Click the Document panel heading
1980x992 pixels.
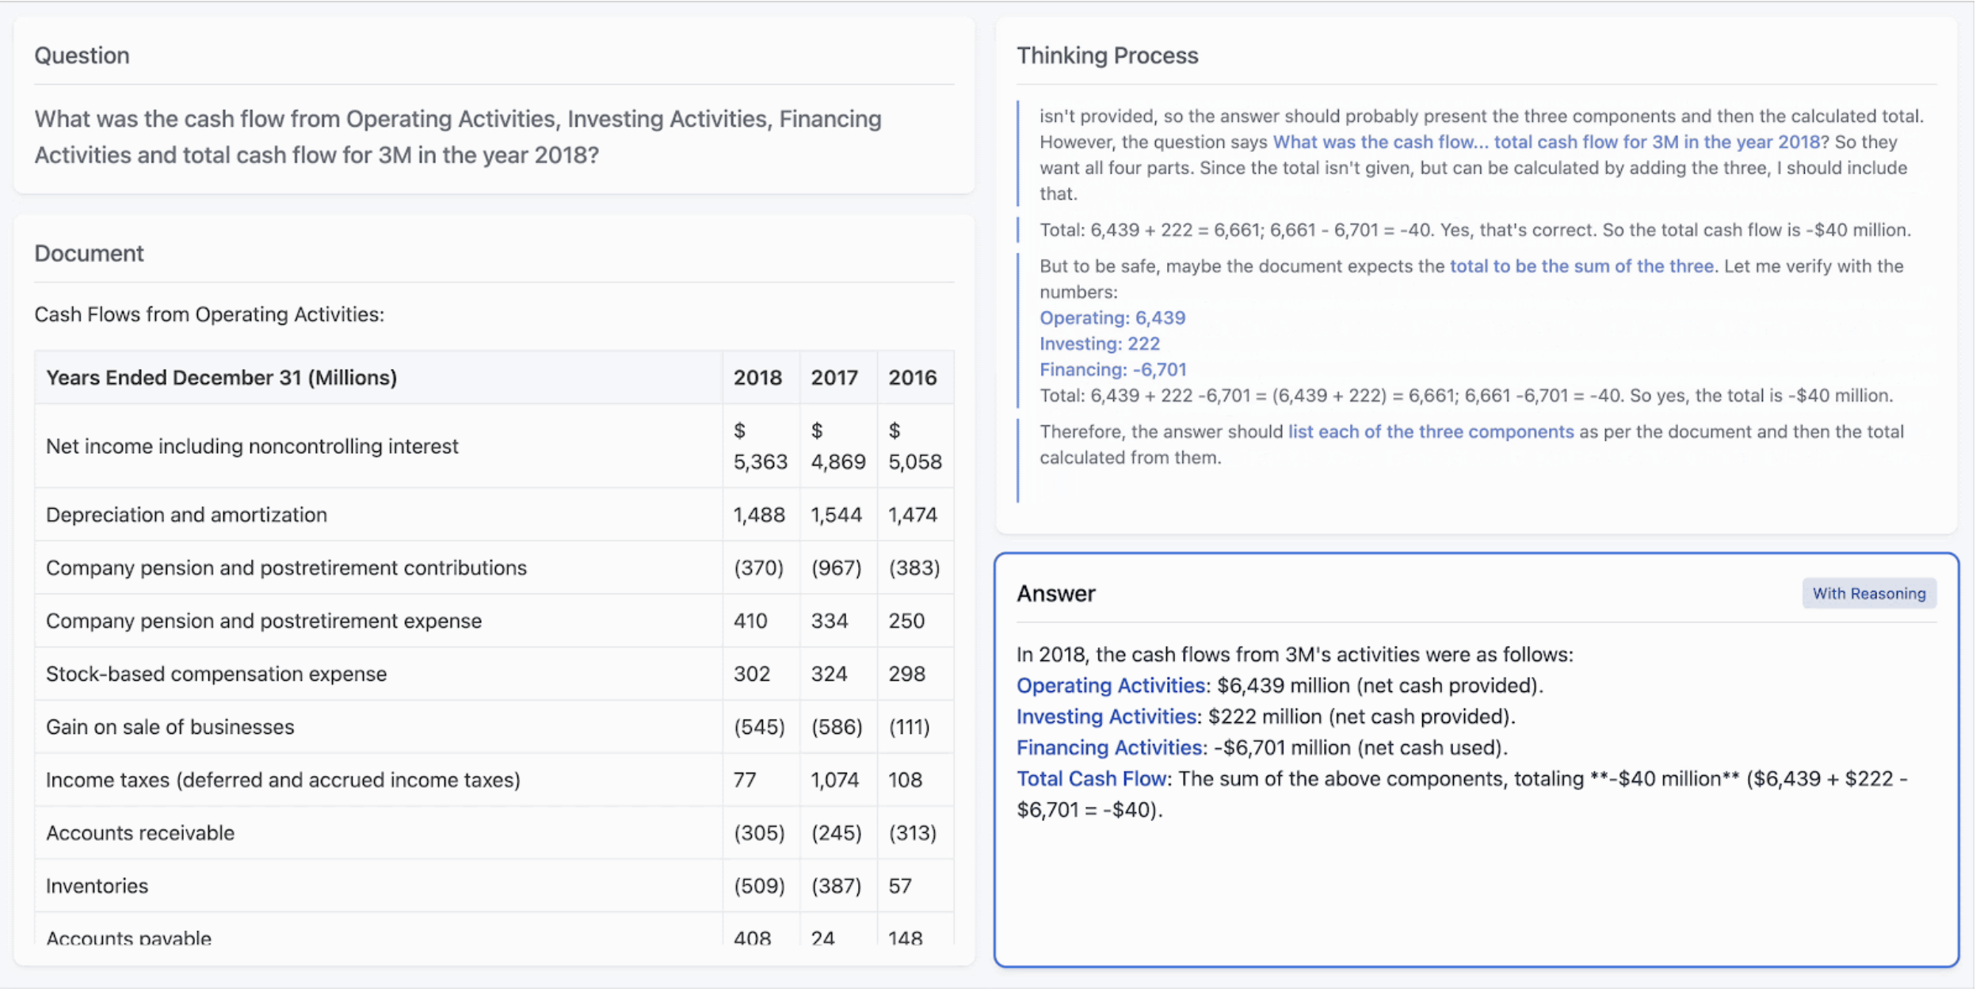90,254
